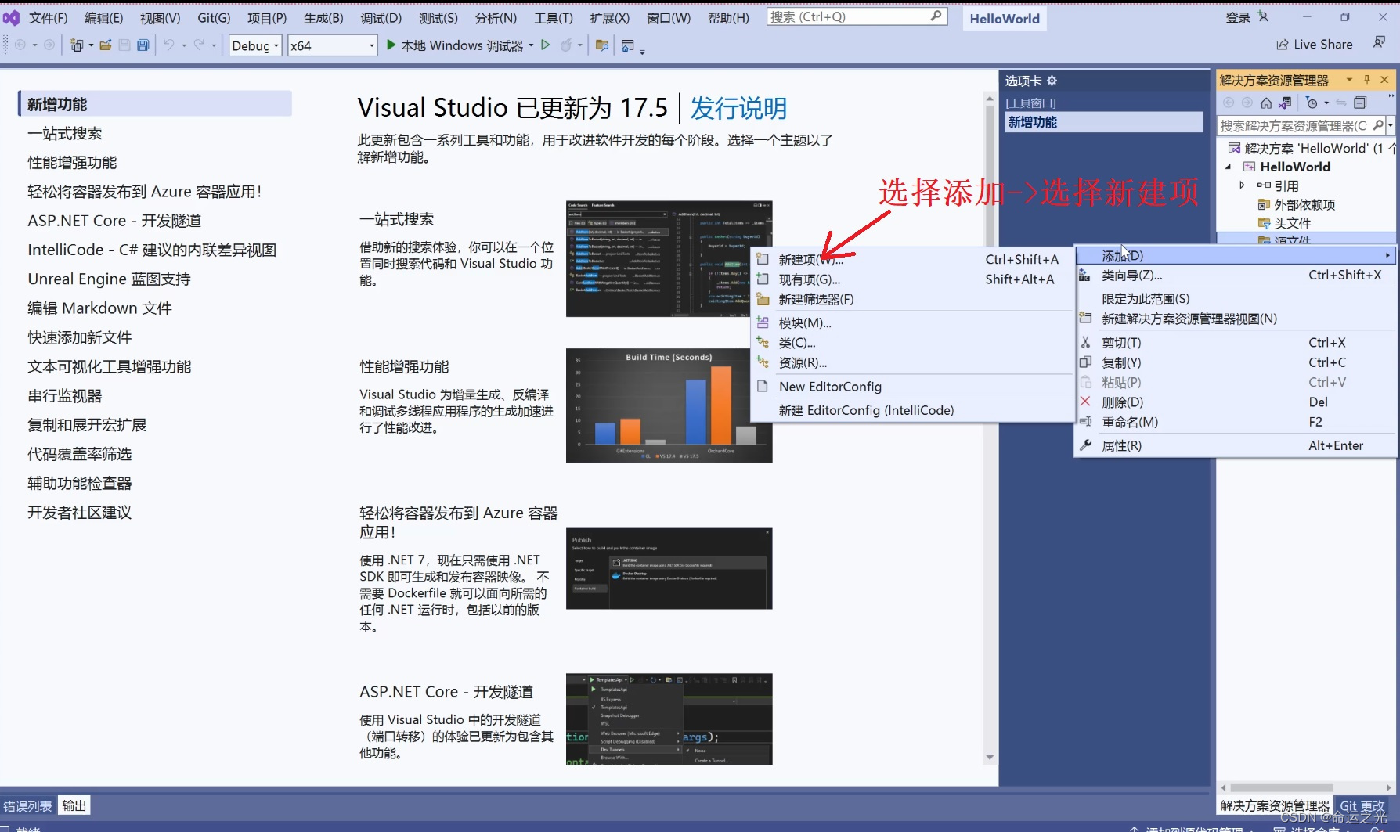Open the 发行说明 release notes link
The image size is (1400, 832).
coord(738,108)
